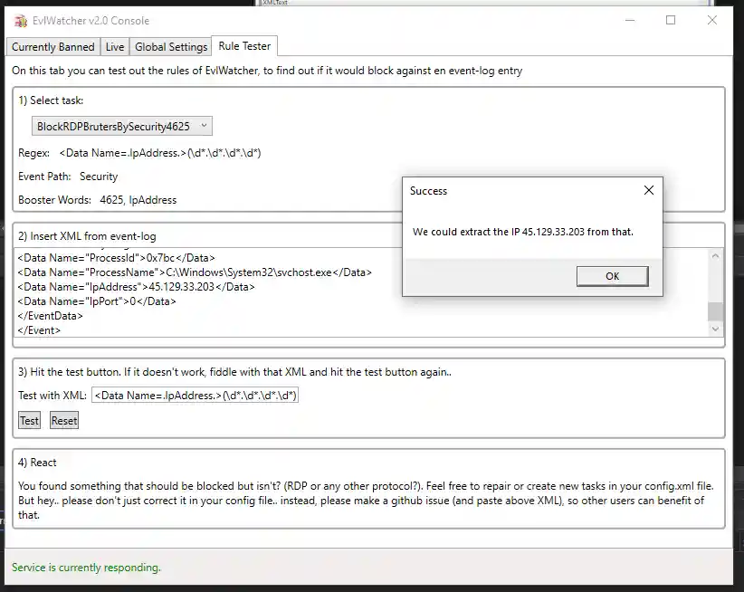Image resolution: width=744 pixels, height=592 pixels.
Task: Click the Regex pattern text under the task
Action: (160, 153)
